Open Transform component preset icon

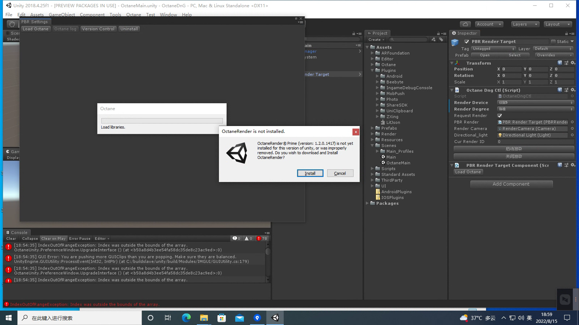566,63
